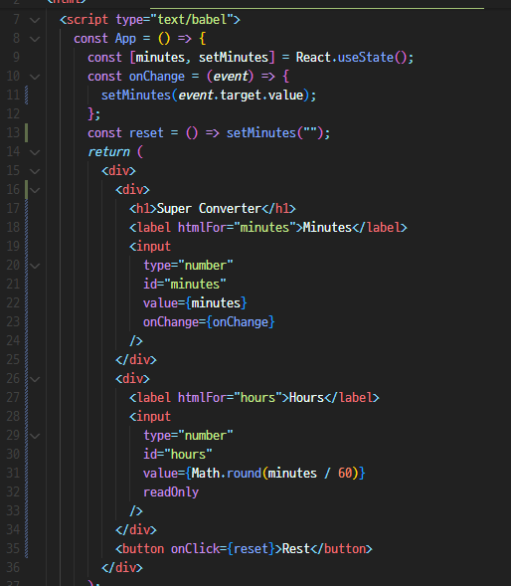Fold the chevron beside line 29

(35, 436)
